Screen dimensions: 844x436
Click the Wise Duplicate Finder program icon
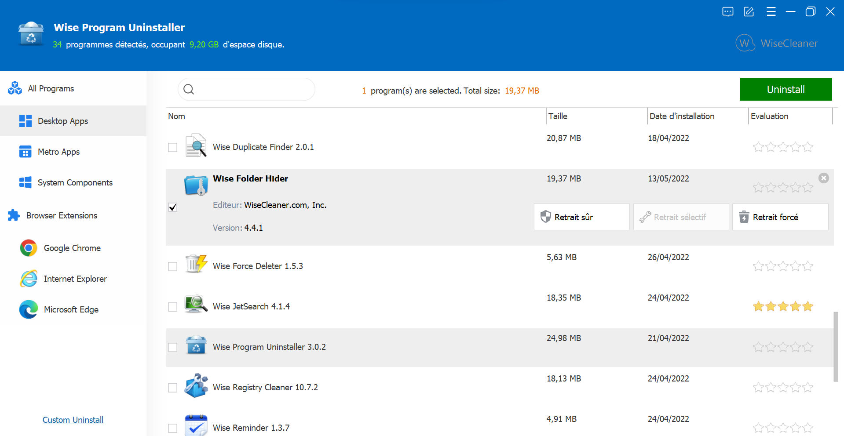pos(196,145)
